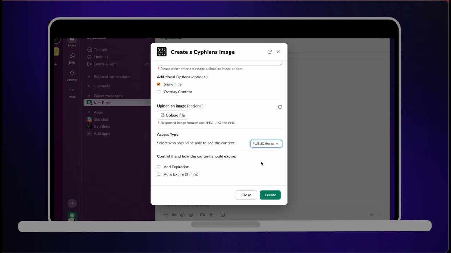Click 'Access Type' heading text
Viewport: 451px width, 253px height.
click(168, 134)
